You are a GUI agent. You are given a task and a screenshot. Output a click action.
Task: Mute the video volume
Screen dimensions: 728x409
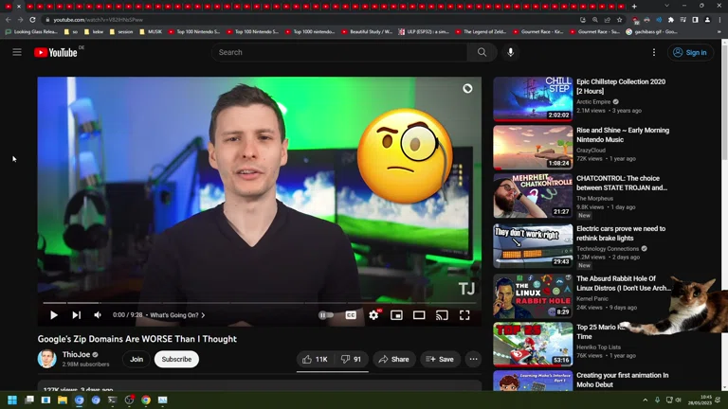98,315
